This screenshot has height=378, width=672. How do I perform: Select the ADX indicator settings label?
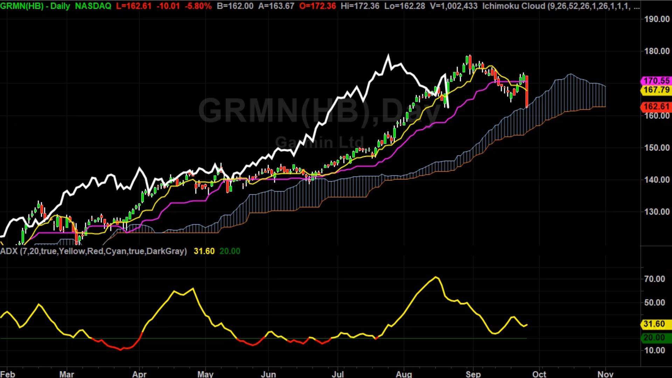pos(93,251)
